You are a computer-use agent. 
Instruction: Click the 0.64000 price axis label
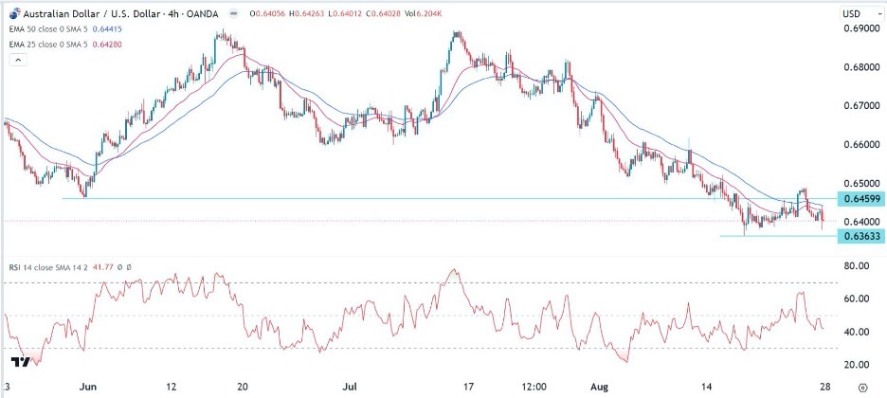pos(862,222)
